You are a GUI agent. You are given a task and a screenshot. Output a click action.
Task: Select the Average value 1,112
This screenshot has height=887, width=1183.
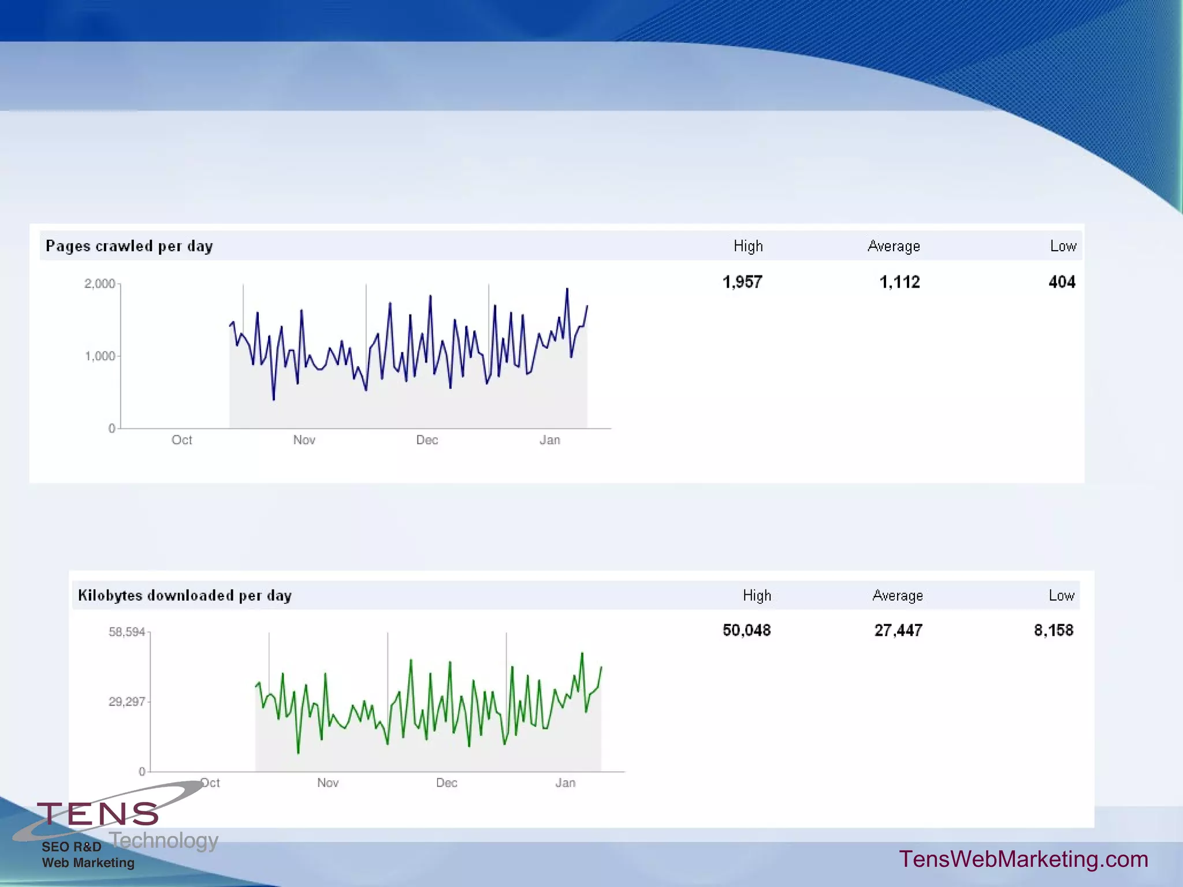[899, 282]
